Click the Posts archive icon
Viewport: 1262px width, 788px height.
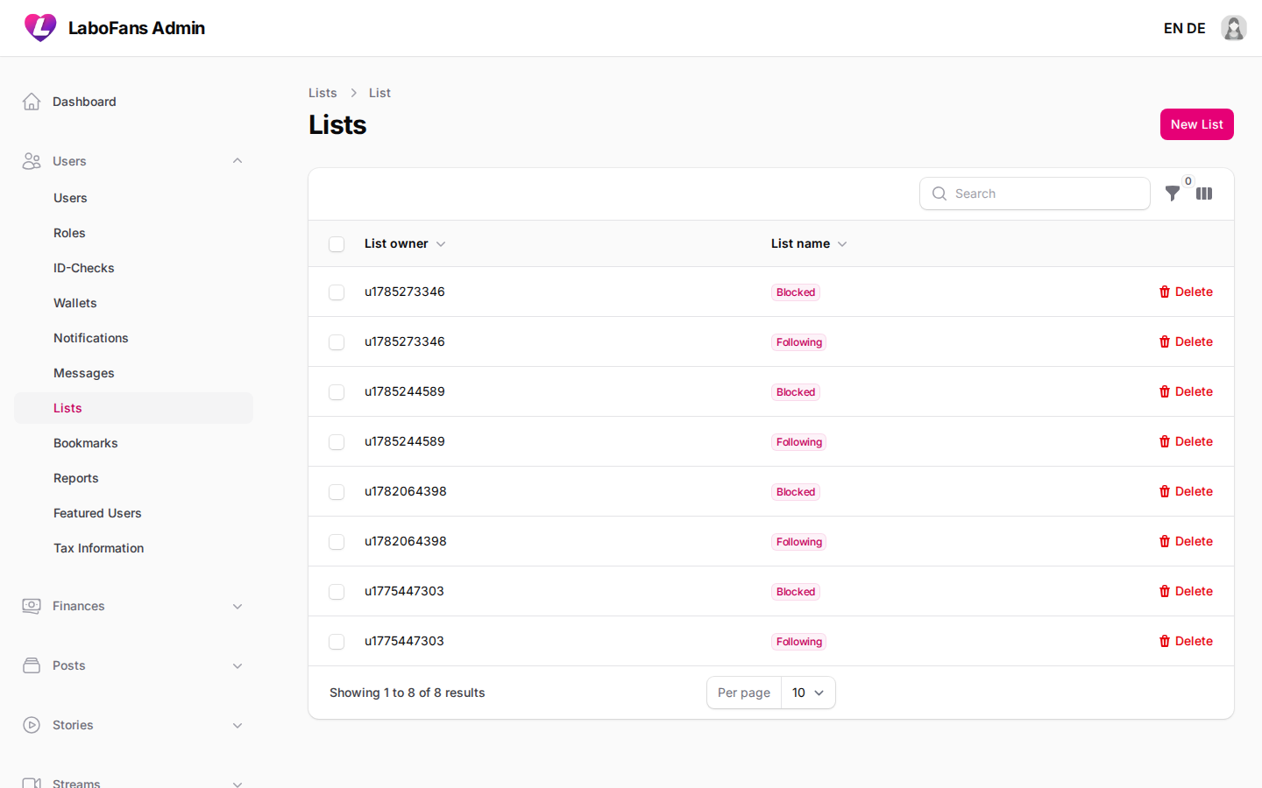pyautogui.click(x=32, y=665)
